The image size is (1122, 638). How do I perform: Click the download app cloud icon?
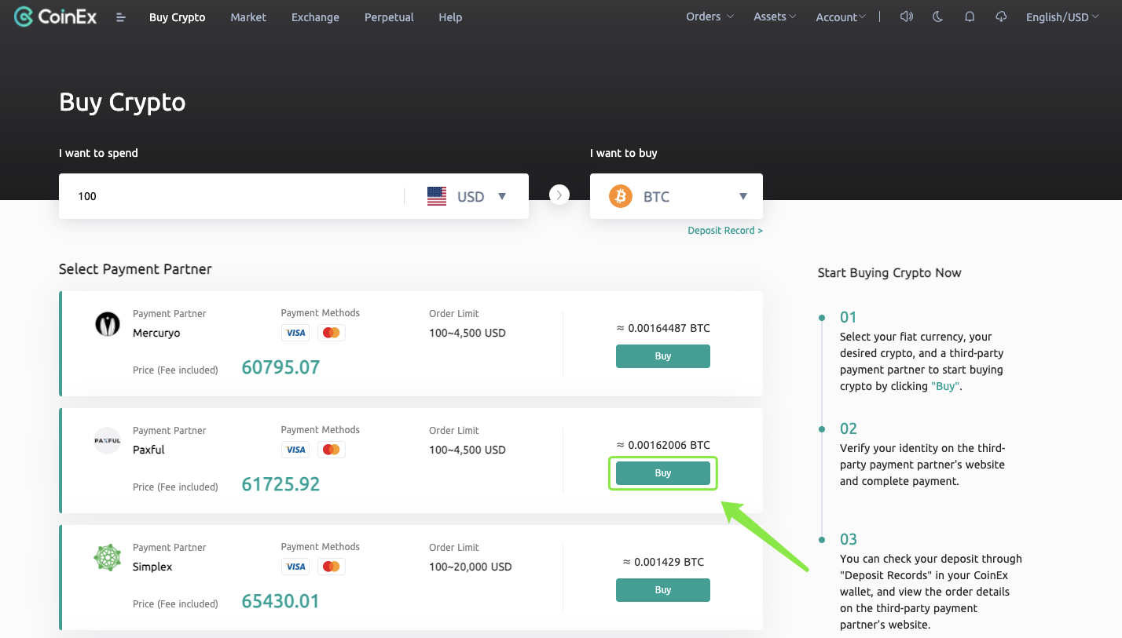(1000, 16)
